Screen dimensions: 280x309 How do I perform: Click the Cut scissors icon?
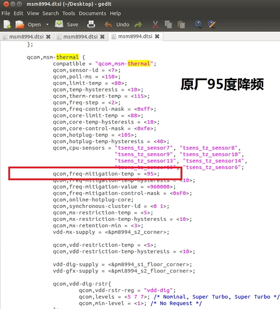pos(156,24)
